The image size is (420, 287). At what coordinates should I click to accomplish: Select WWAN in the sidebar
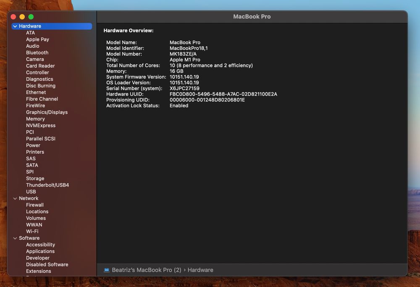tap(34, 225)
